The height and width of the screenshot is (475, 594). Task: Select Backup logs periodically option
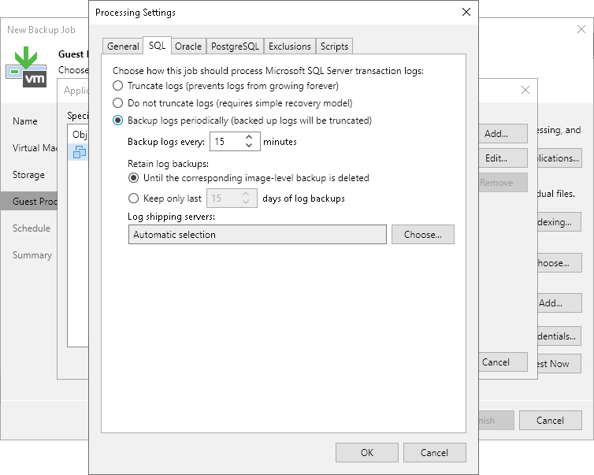point(118,121)
